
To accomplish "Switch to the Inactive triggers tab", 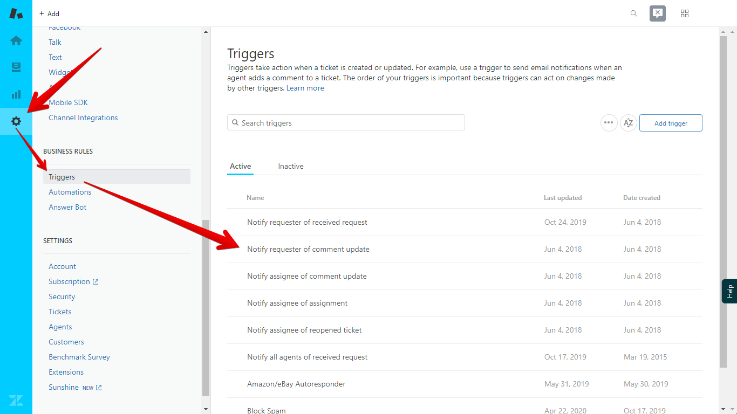I will 290,166.
